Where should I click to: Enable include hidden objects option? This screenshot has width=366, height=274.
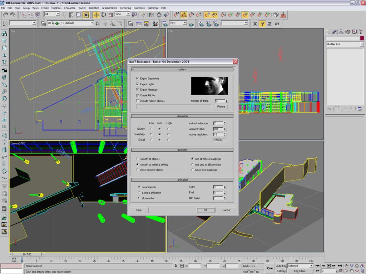coord(137,101)
